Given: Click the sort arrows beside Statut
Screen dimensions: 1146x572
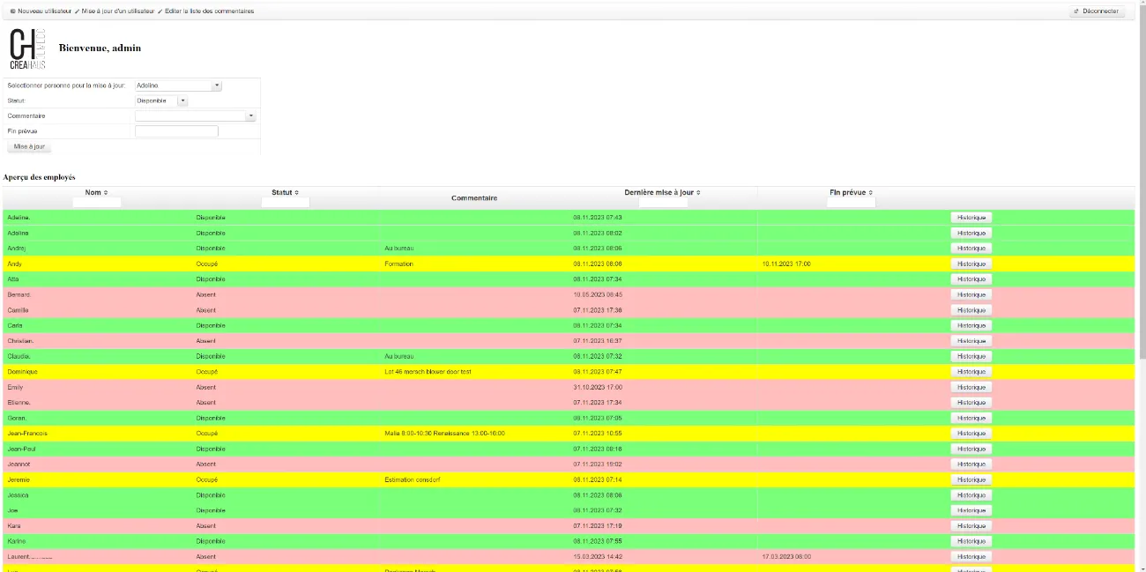Looking at the screenshot, I should pyautogui.click(x=296, y=192).
